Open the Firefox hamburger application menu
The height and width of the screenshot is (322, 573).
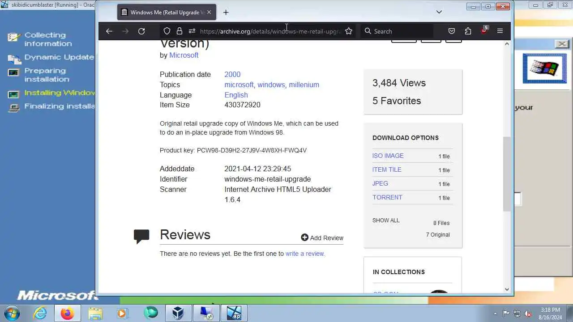coord(500,31)
